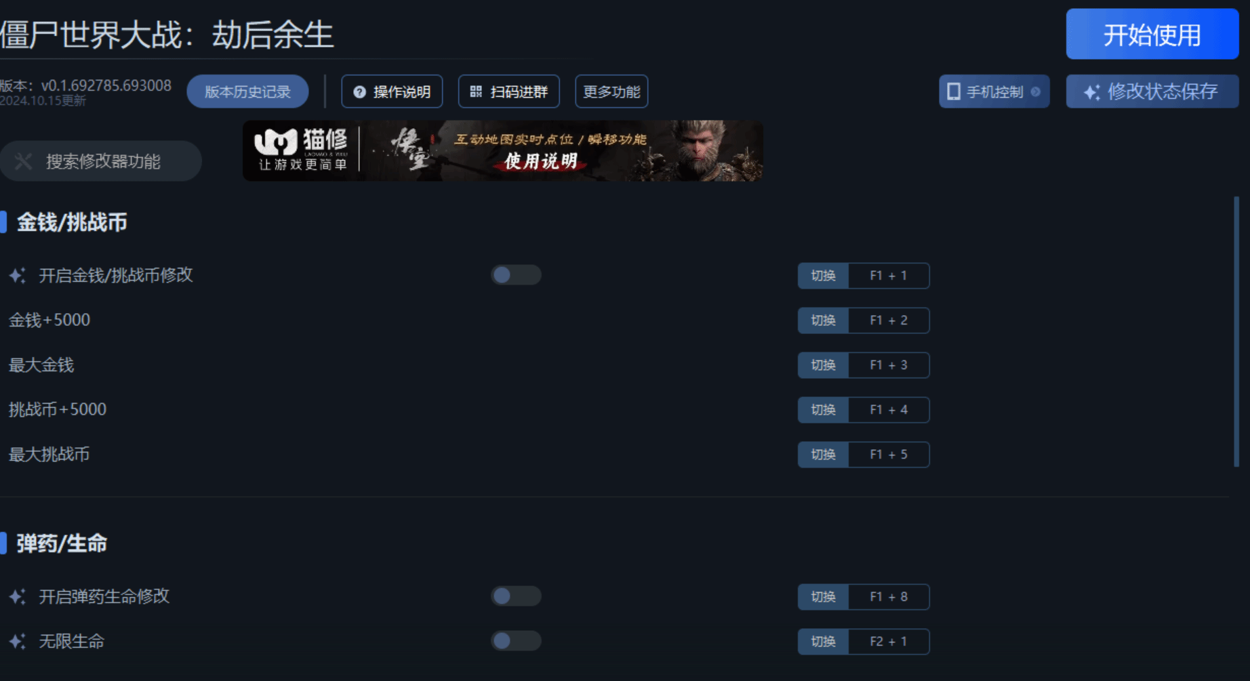Open the 更多功能 menu
This screenshot has height=681, width=1250.
[x=611, y=91]
